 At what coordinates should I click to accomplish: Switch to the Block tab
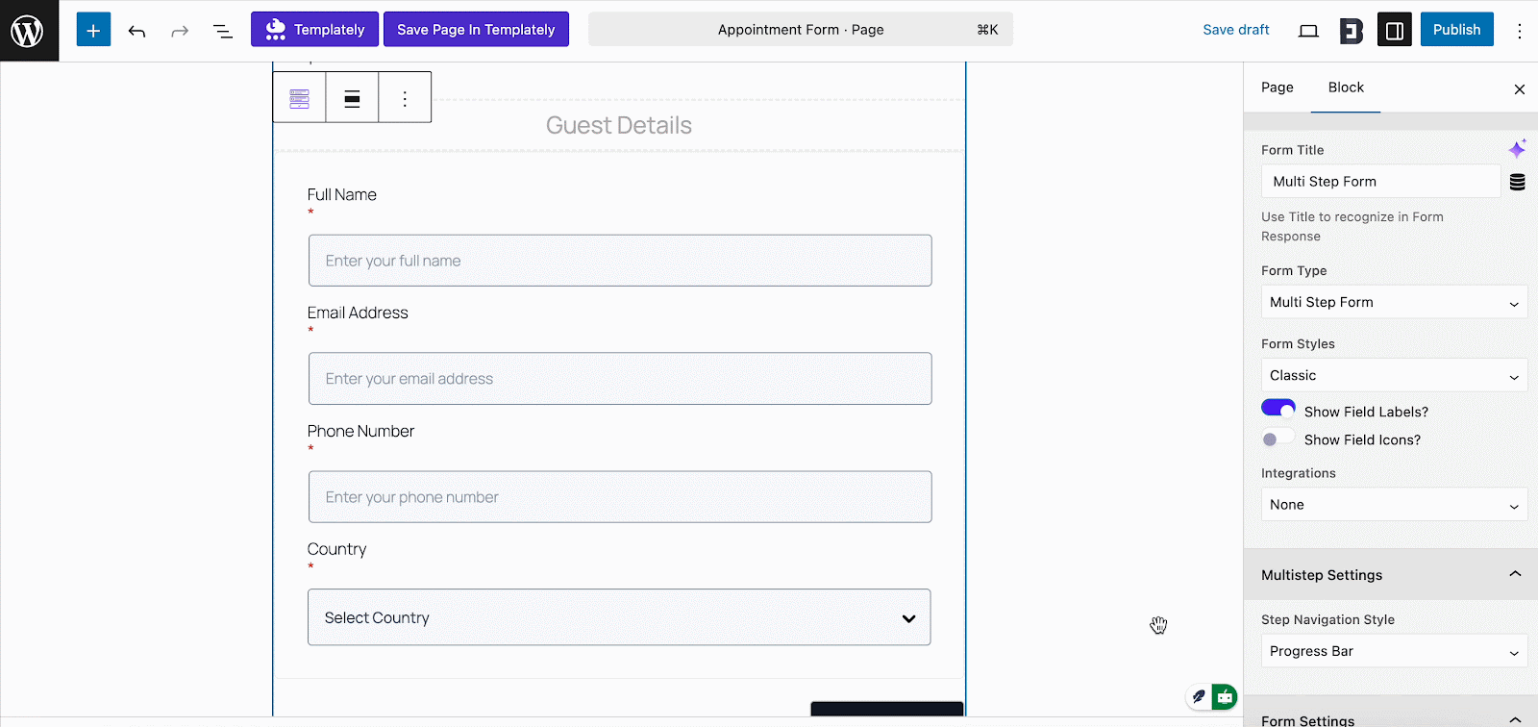point(1346,88)
